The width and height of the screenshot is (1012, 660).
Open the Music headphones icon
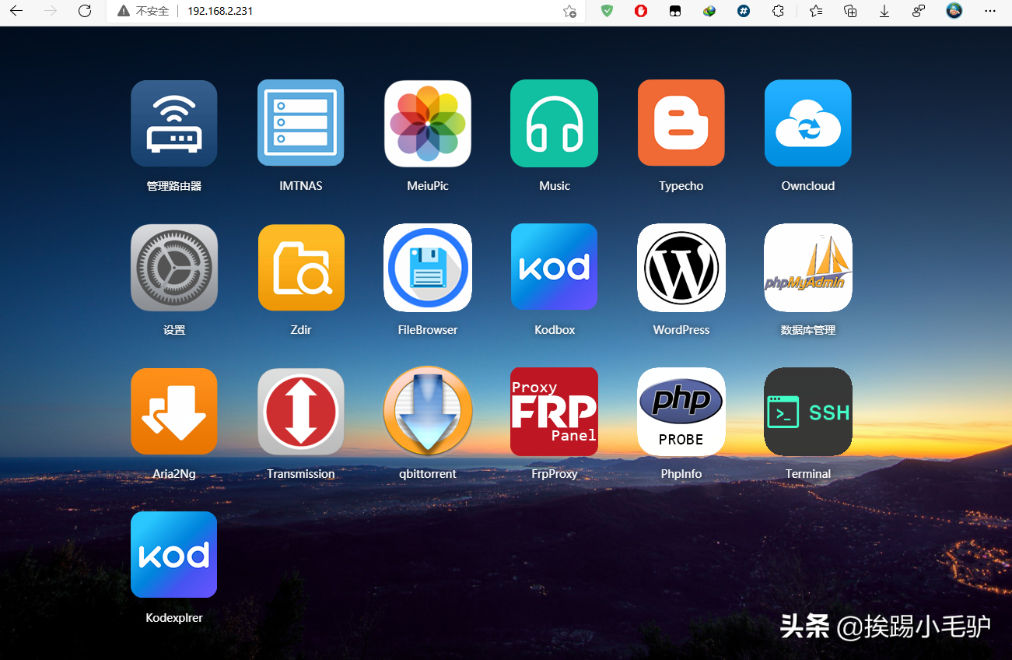[555, 123]
